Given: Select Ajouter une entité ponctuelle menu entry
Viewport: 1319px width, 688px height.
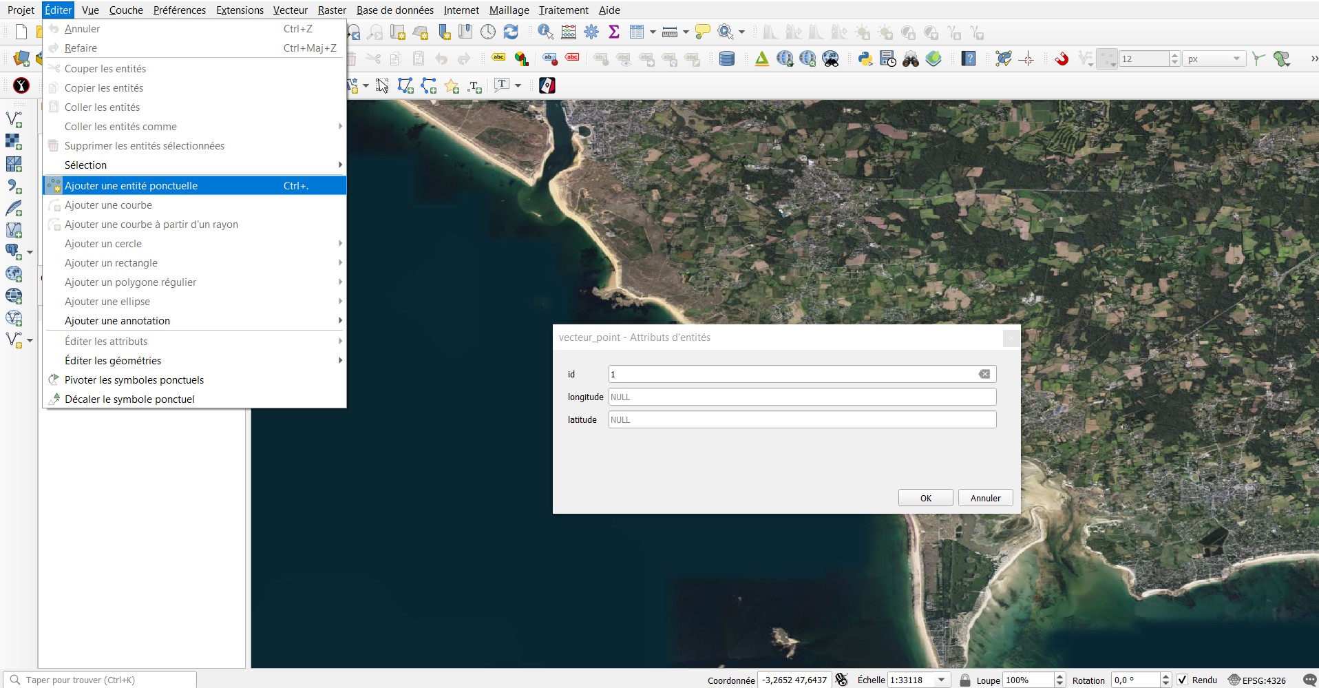Looking at the screenshot, I should coord(195,186).
